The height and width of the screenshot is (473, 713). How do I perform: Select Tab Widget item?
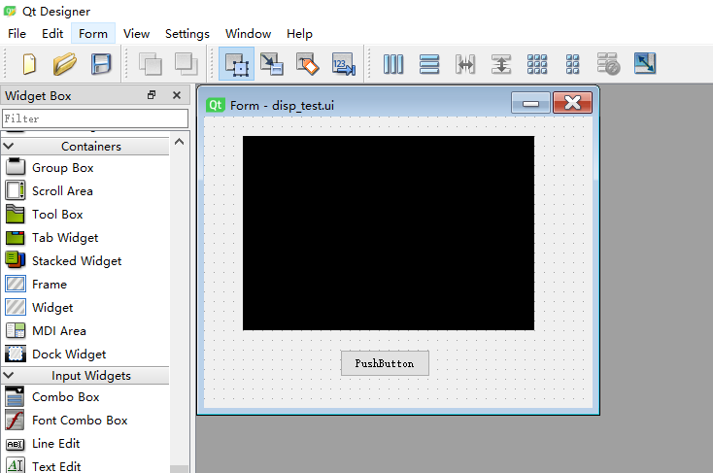pos(85,237)
